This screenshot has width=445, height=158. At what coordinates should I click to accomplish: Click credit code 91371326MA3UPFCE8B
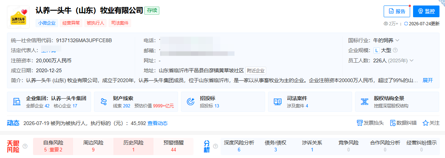84,40
